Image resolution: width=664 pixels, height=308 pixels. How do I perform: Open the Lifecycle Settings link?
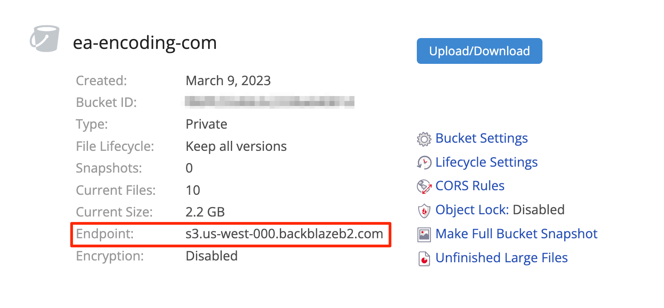tap(487, 162)
